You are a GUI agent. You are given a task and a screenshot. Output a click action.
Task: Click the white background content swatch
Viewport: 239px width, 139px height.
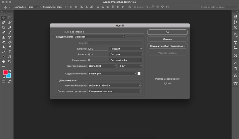click(x=139, y=73)
